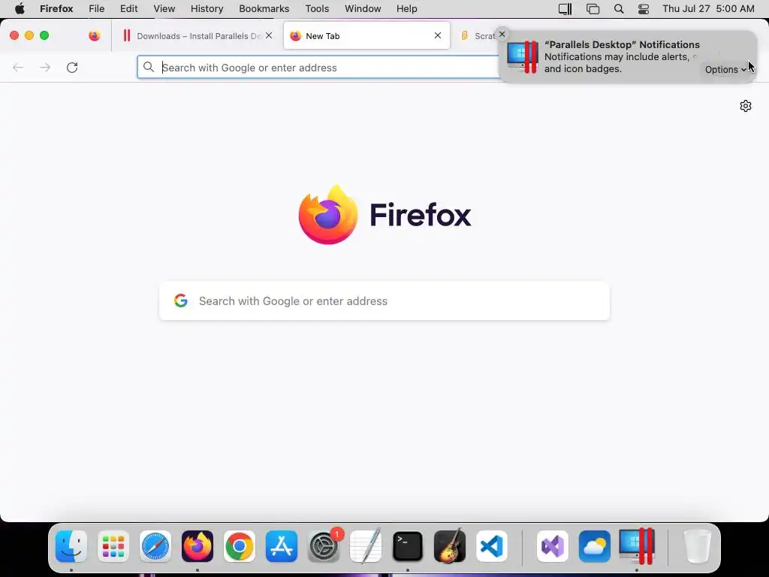
Task: Focus the address bar search field
Action: 318,67
